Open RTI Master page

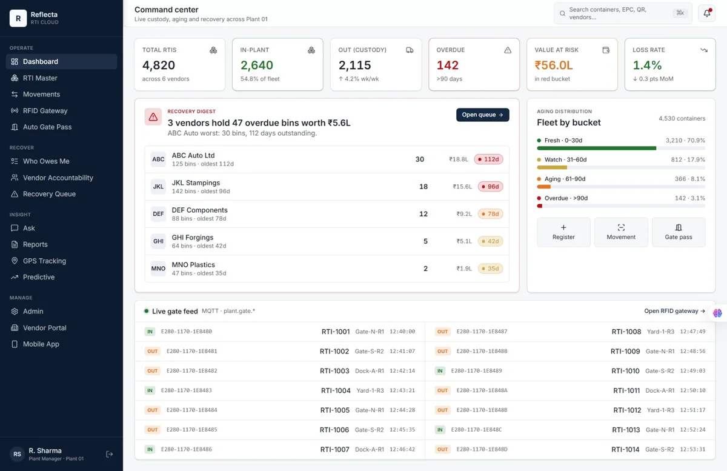61,78
